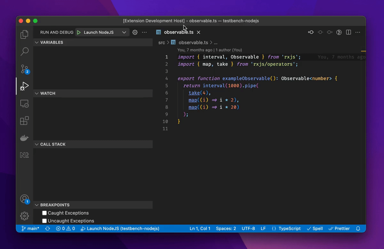
Task: Open the Search view icon
Action: [25, 52]
